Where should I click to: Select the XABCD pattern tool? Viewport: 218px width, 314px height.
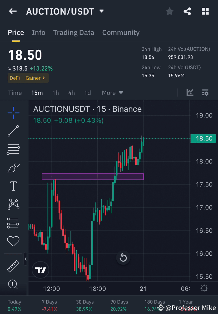click(x=13, y=204)
